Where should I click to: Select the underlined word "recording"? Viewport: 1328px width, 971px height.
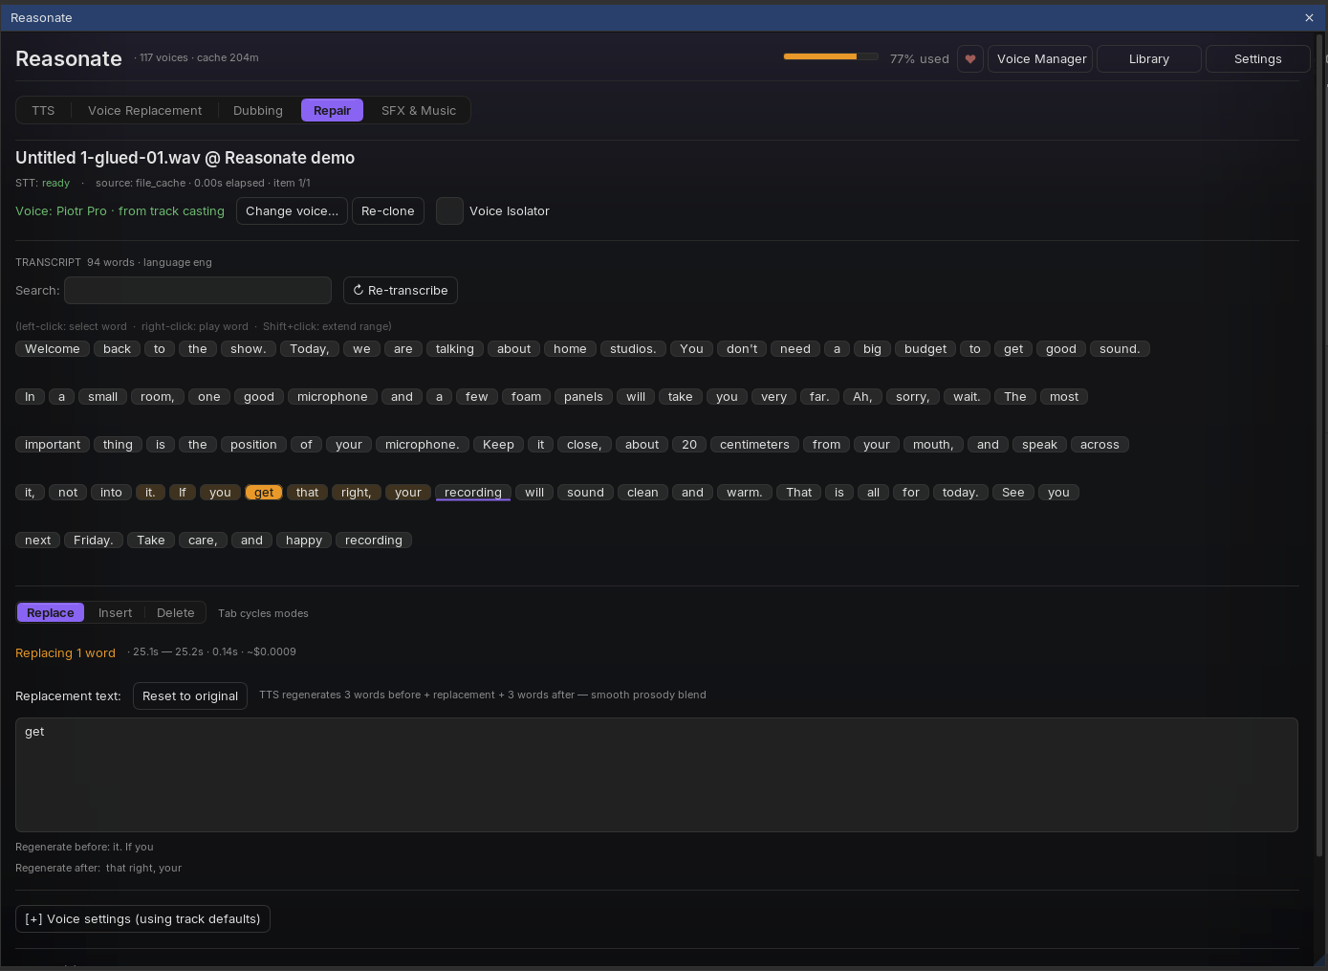pos(473,493)
